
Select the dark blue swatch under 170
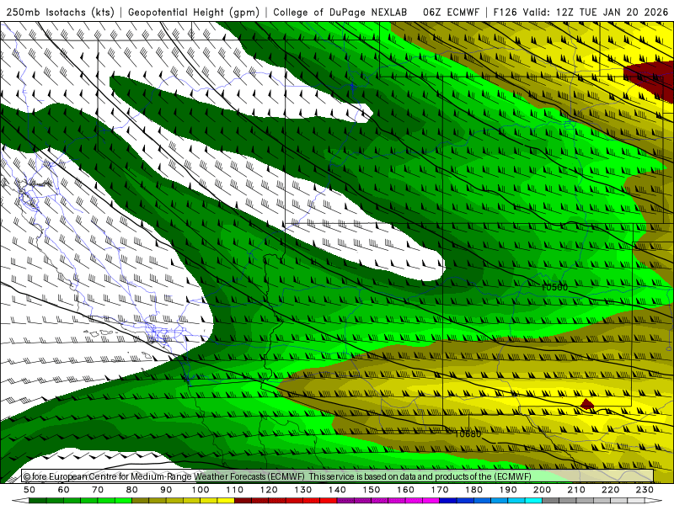(x=448, y=501)
